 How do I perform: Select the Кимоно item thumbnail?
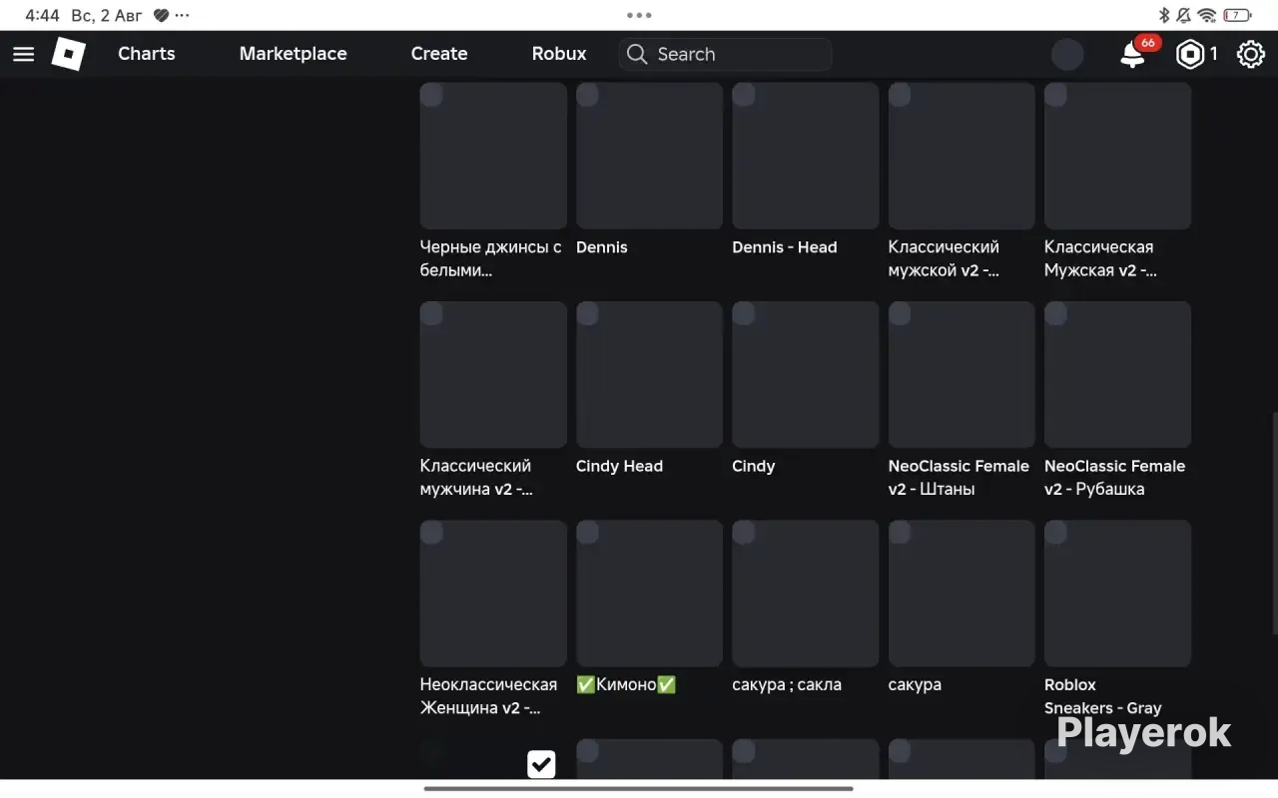click(649, 594)
